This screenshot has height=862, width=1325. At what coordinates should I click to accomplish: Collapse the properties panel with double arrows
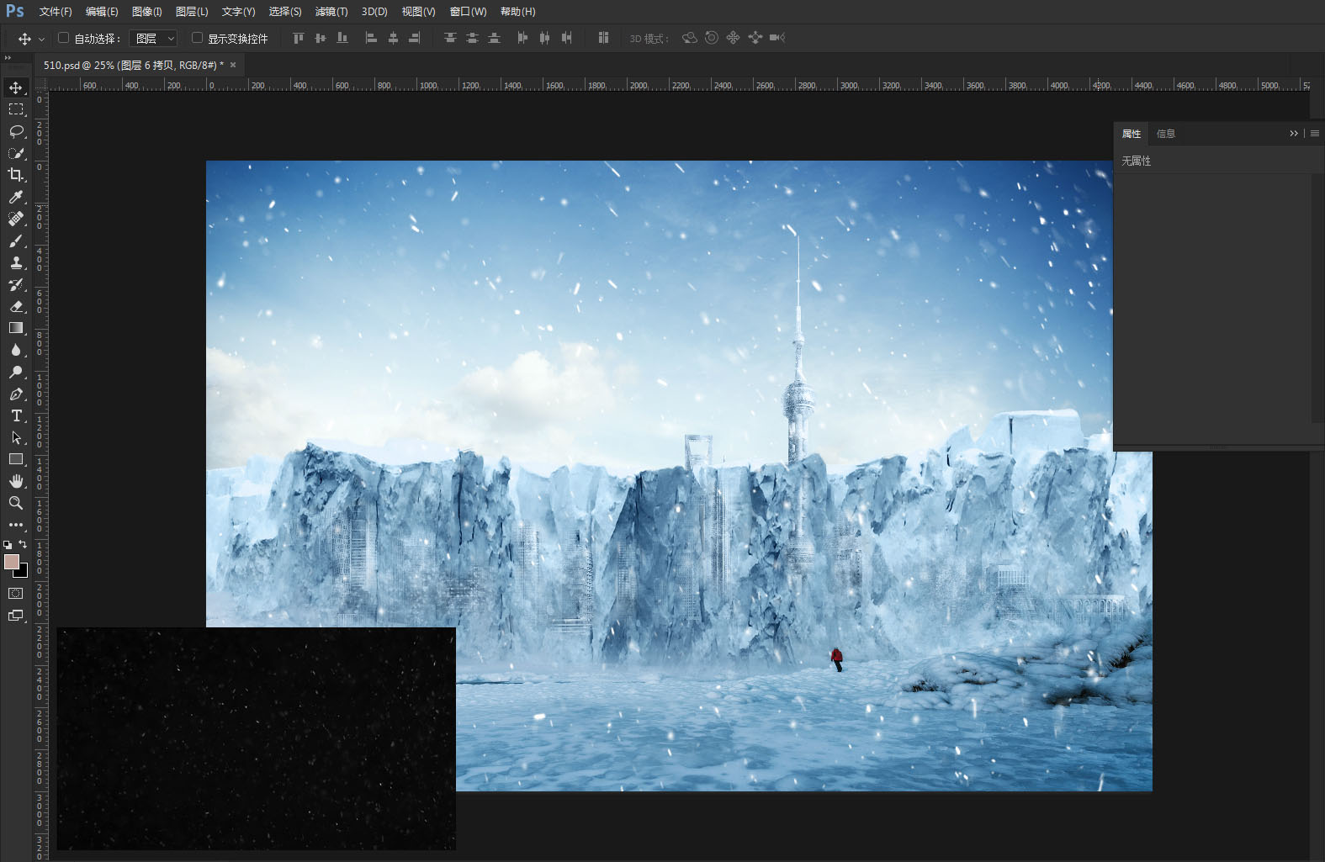pos(1294,134)
